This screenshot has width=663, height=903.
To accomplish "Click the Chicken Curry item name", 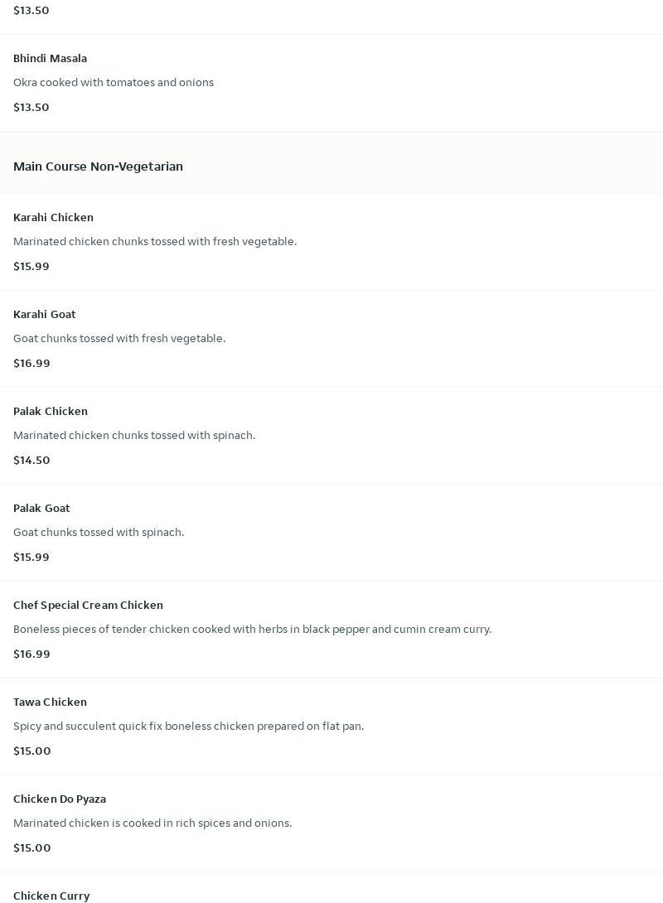I will (x=51, y=896).
